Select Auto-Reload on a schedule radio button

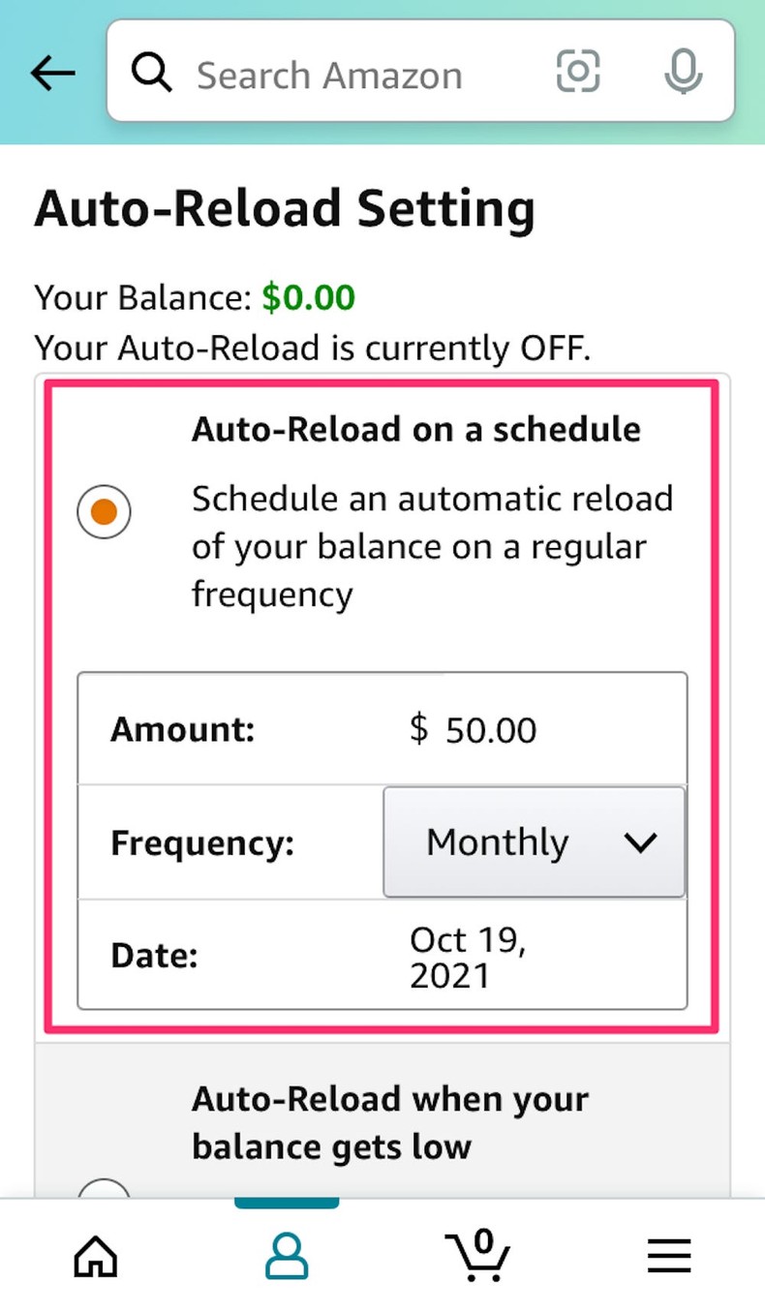(105, 511)
